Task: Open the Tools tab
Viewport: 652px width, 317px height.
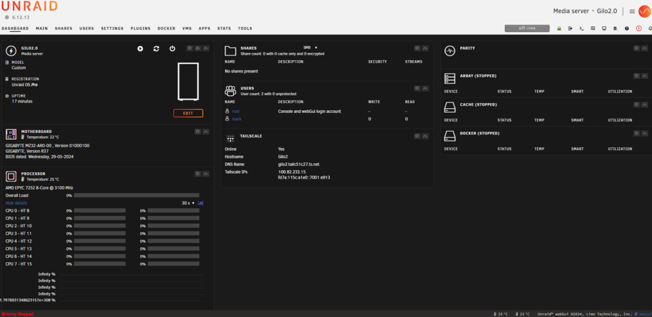Action: click(245, 28)
